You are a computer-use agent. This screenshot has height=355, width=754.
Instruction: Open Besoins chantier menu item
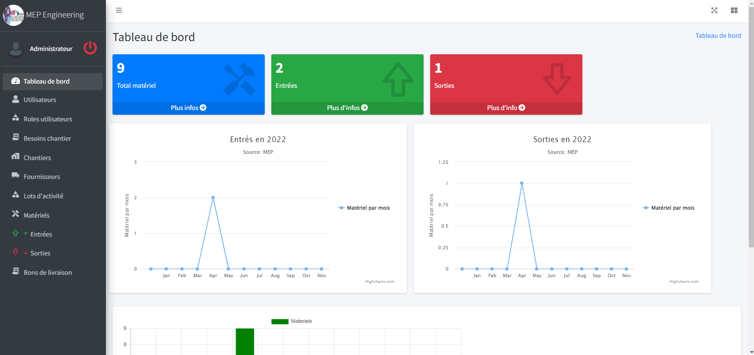47,138
